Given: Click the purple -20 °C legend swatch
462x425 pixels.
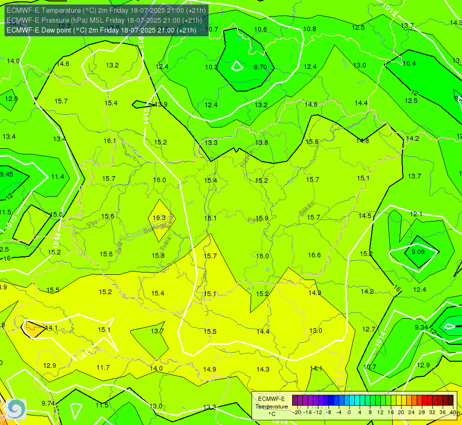Looking at the screenshot, I should (295, 400).
